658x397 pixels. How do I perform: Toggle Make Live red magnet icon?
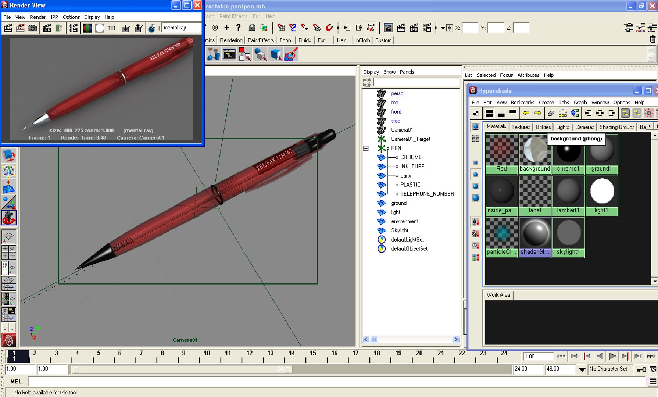click(329, 28)
